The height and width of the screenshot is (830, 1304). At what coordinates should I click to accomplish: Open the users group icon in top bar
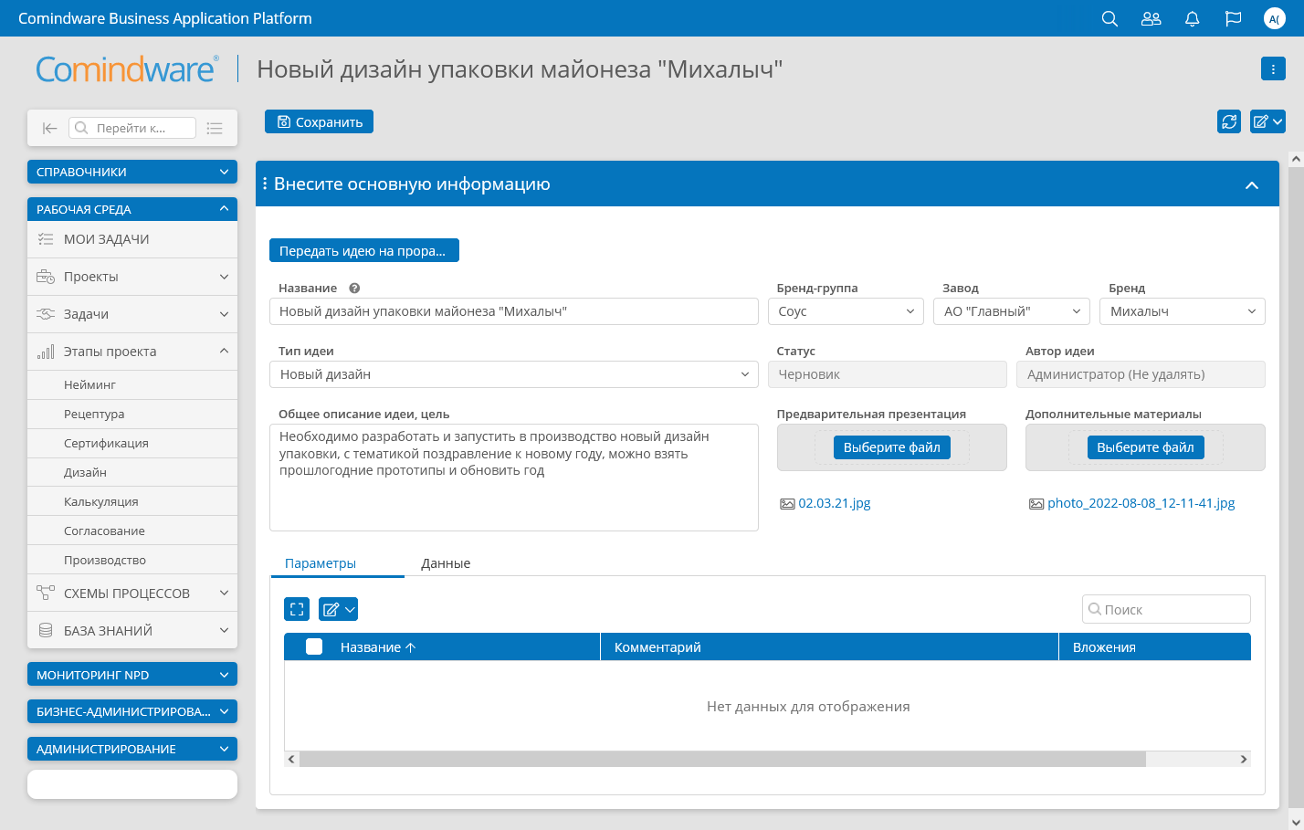point(1151,18)
